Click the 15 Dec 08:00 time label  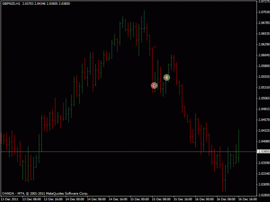pos(161,199)
